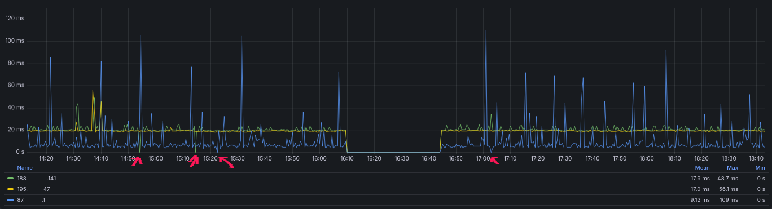Click the 15:30 time axis label
Screen dimensions: 772x209
pos(237,159)
